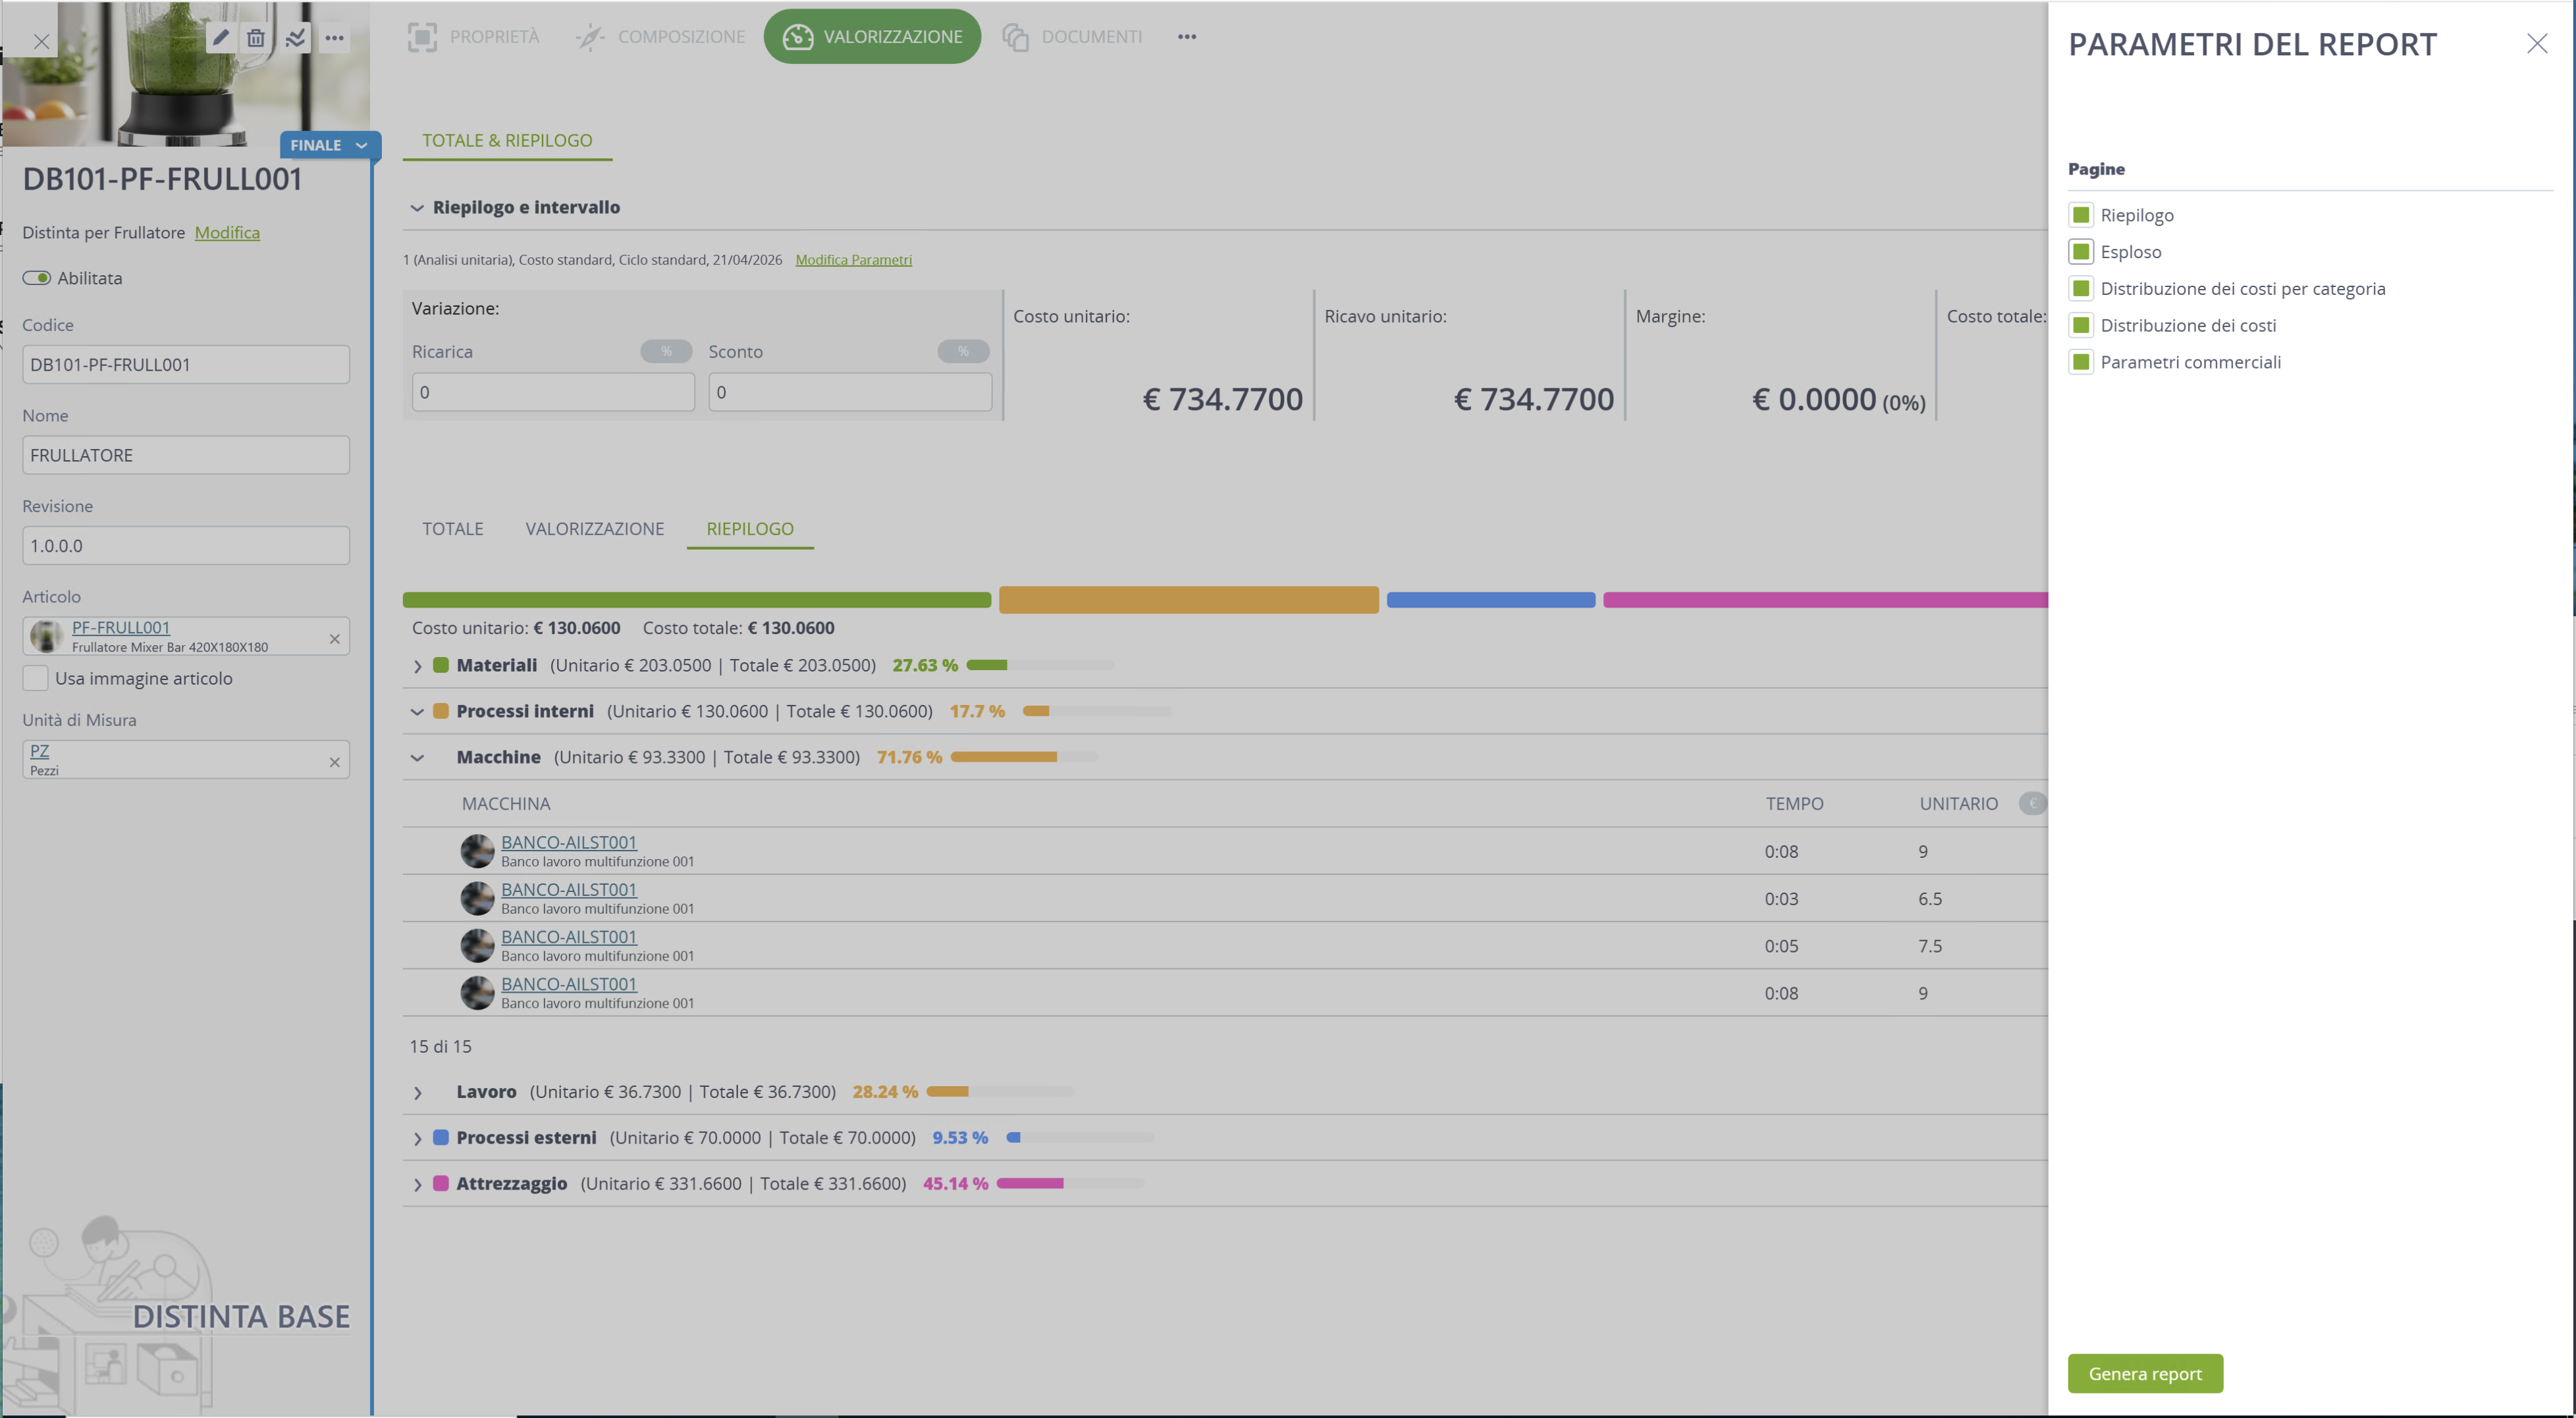Expand the Materiali cost row
Image resolution: width=2576 pixels, height=1418 pixels.
click(x=418, y=666)
